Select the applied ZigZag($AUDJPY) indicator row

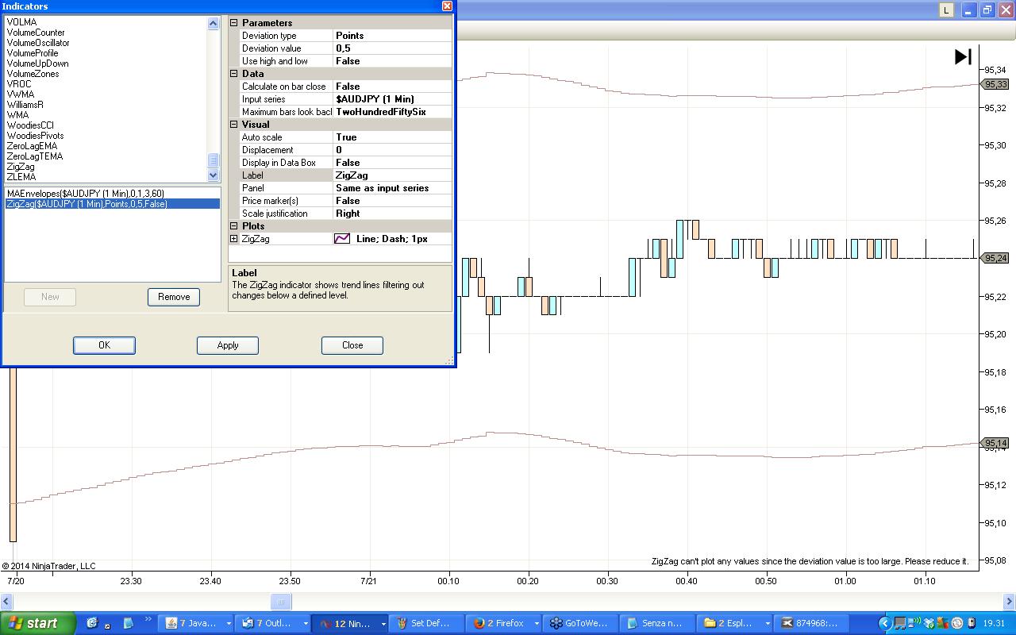(112, 204)
